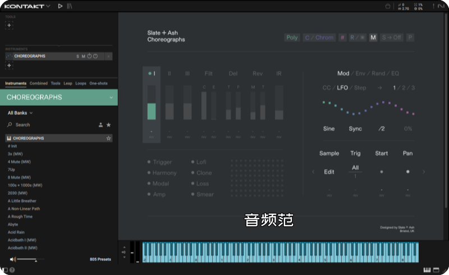The height and width of the screenshot is (275, 449).
Task: Select the Env modulation tab
Action: pos(360,73)
